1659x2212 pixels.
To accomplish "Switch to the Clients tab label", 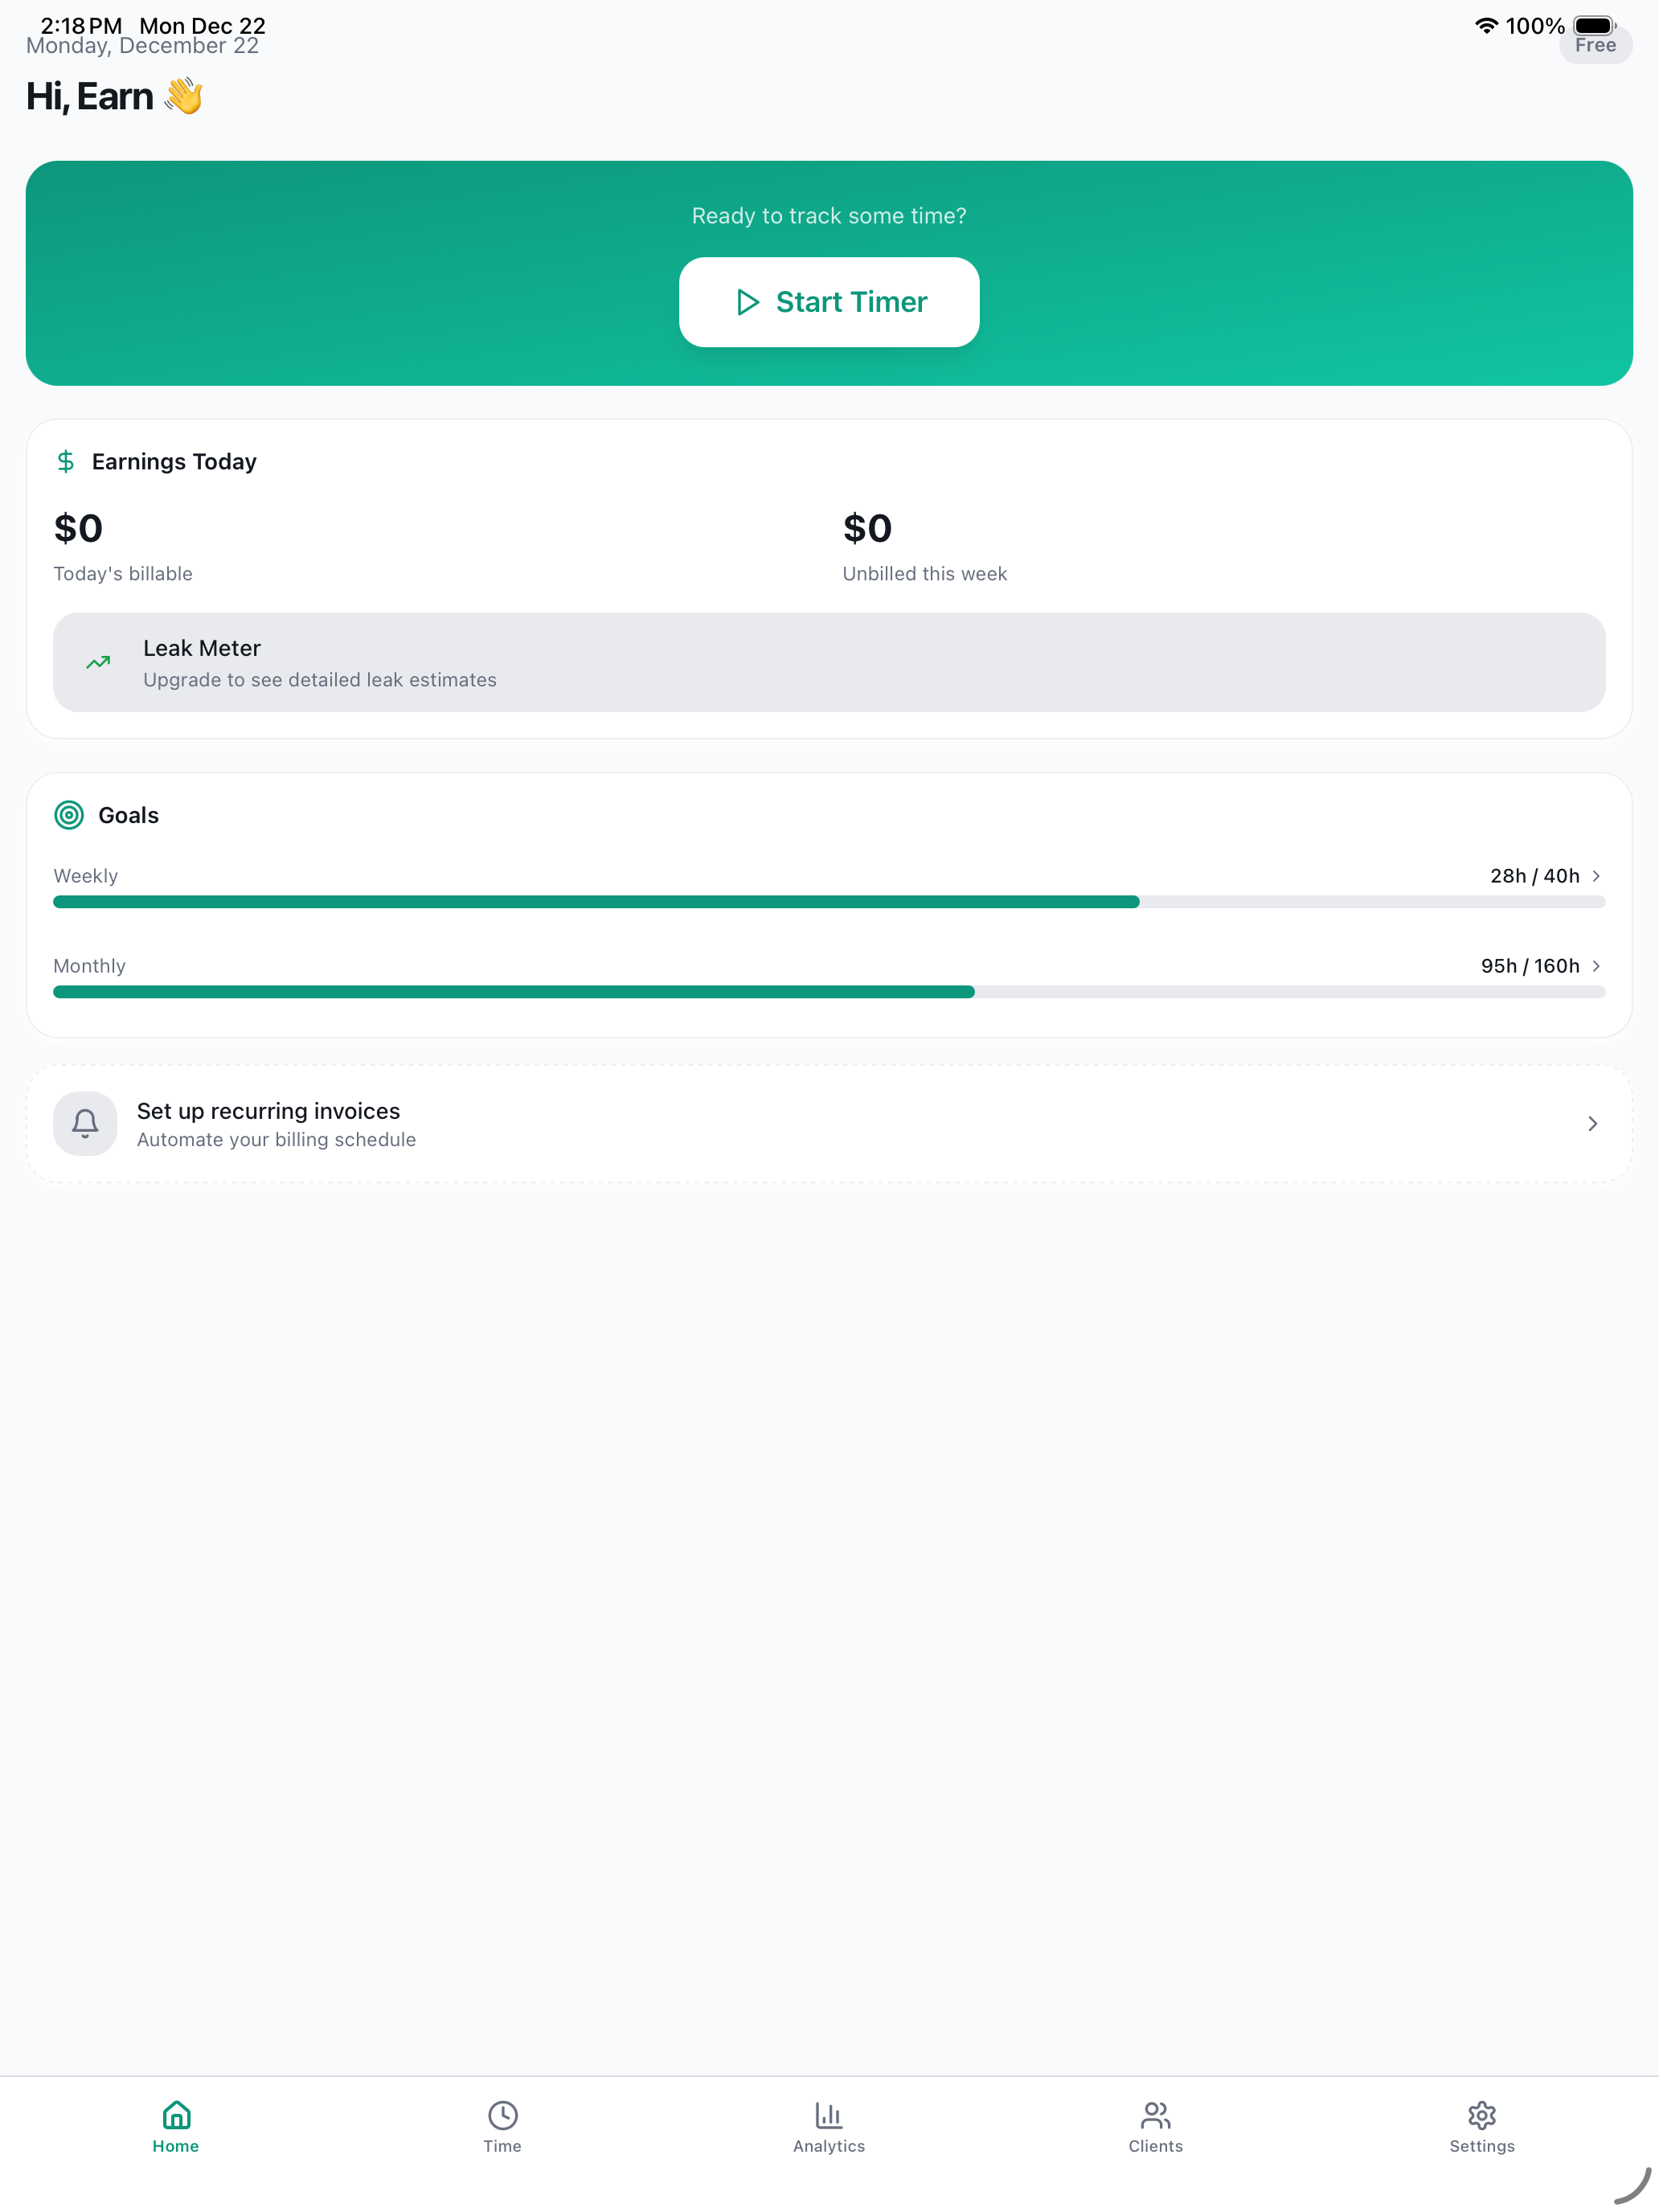I will (x=1155, y=2146).
